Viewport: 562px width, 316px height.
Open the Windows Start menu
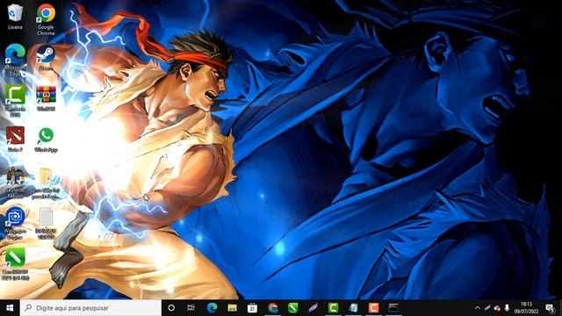pyautogui.click(x=10, y=308)
